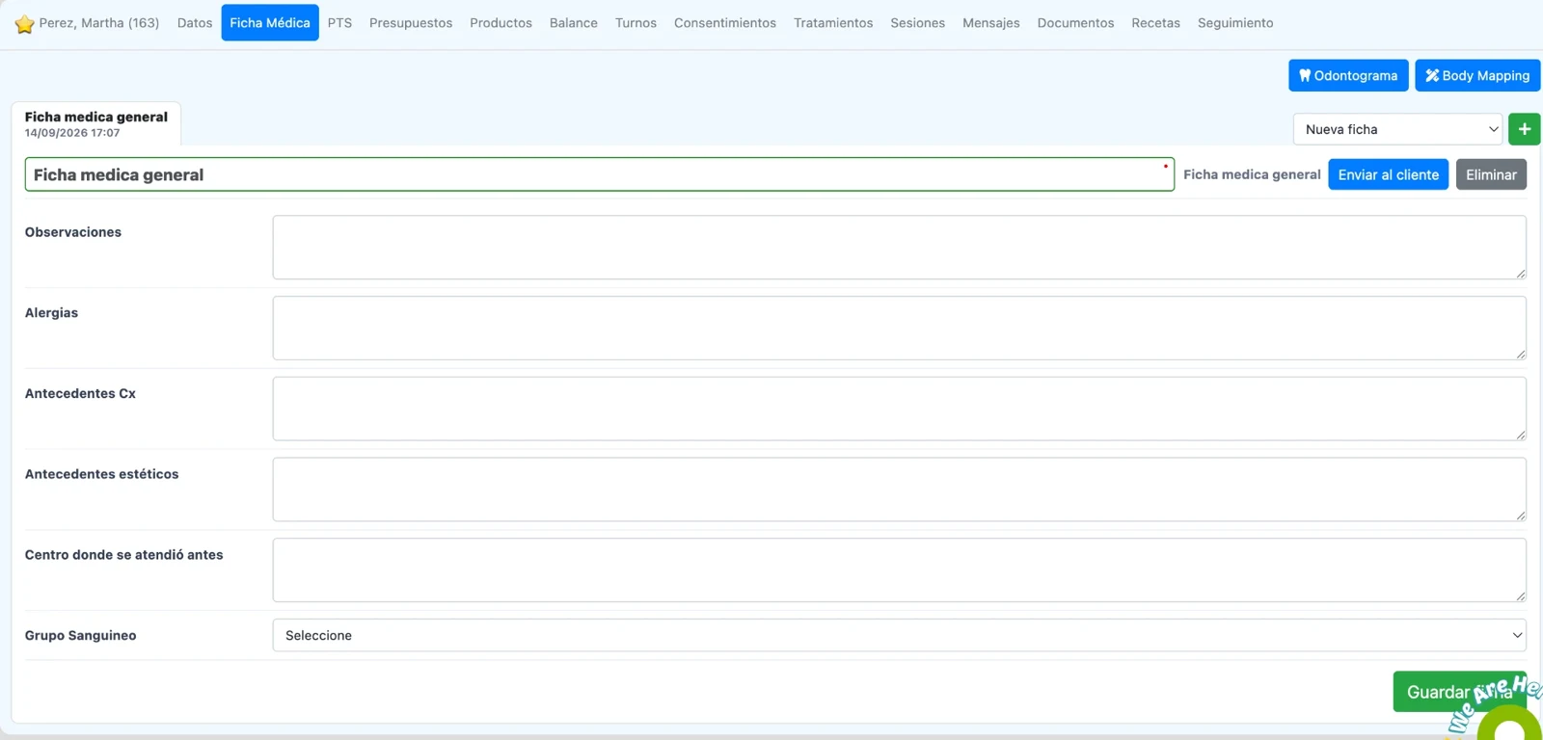Image resolution: width=1543 pixels, height=740 pixels.
Task: Open the Consentimientos tab
Action: point(725,23)
